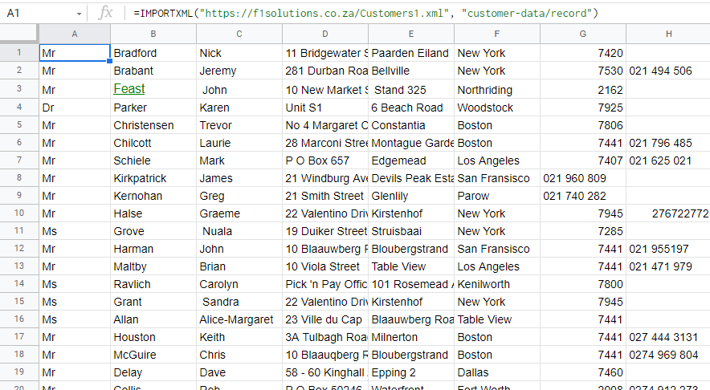Select column D header
The image size is (710, 390).
[324, 34]
